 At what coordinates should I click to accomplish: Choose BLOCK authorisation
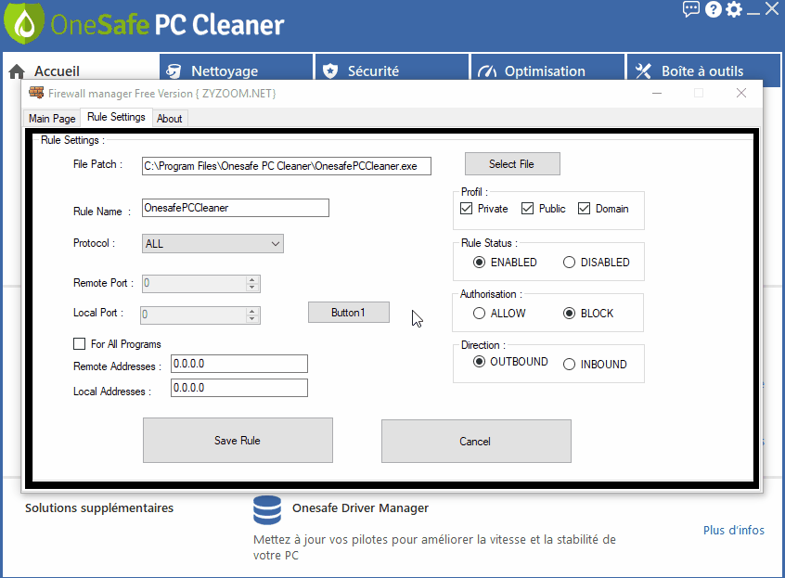click(x=569, y=314)
